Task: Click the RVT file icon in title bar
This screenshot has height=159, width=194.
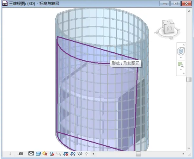Action: pos(5,3)
